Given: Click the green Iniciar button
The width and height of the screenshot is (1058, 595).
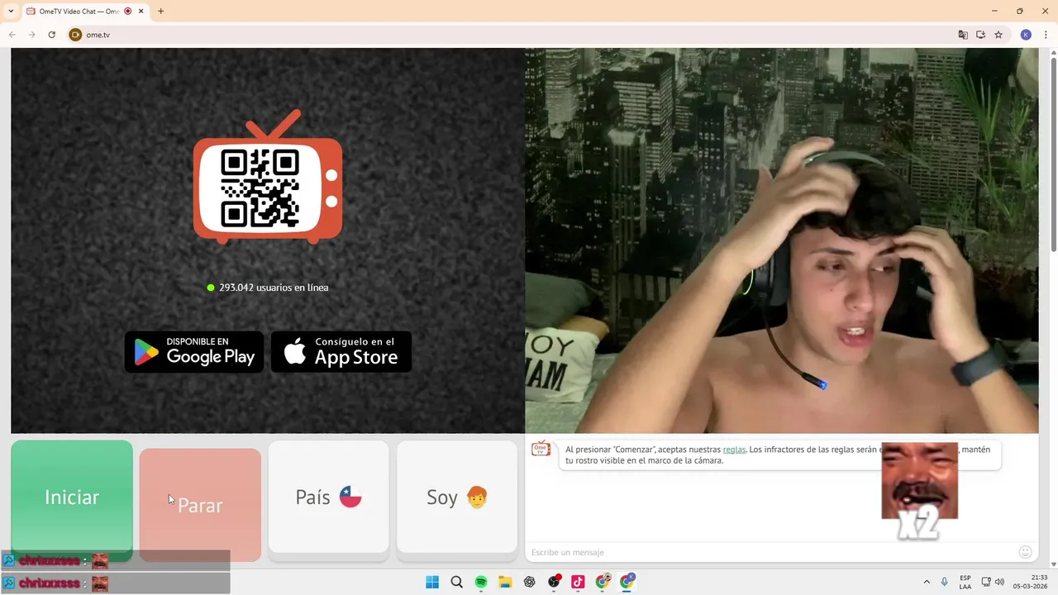Looking at the screenshot, I should point(72,497).
